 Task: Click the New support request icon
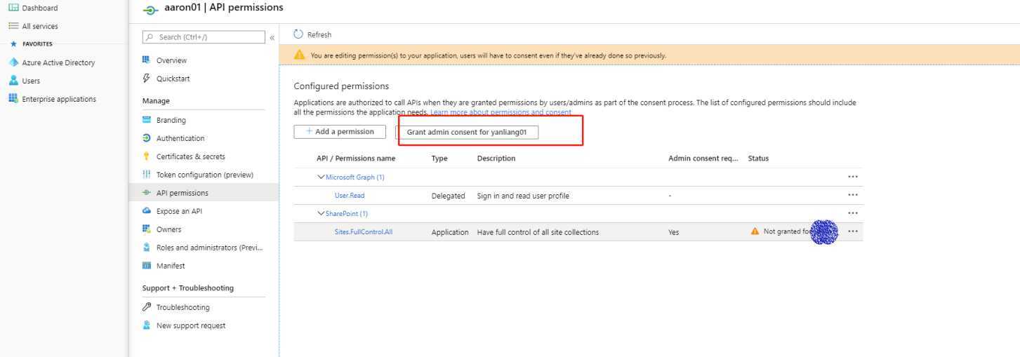(x=147, y=325)
